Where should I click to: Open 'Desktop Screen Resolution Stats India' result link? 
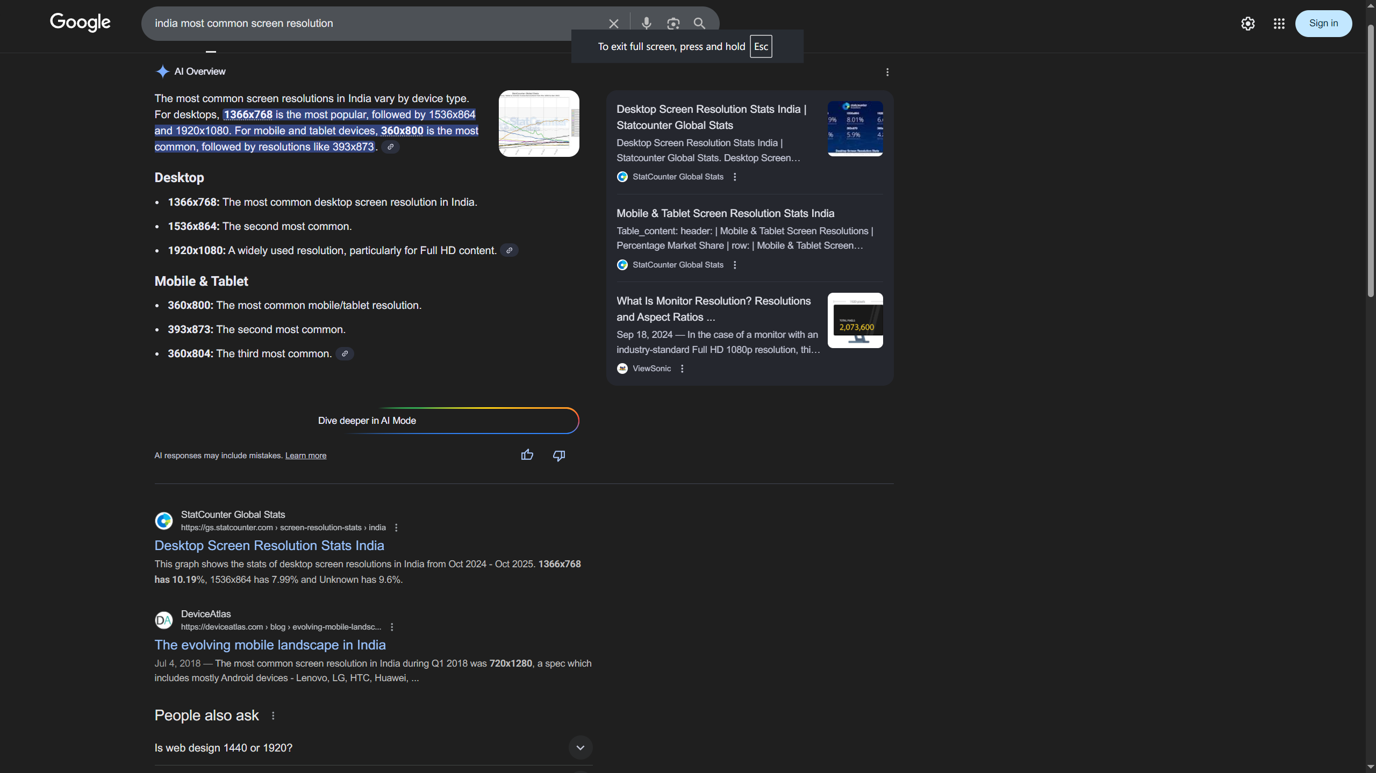pos(269,545)
